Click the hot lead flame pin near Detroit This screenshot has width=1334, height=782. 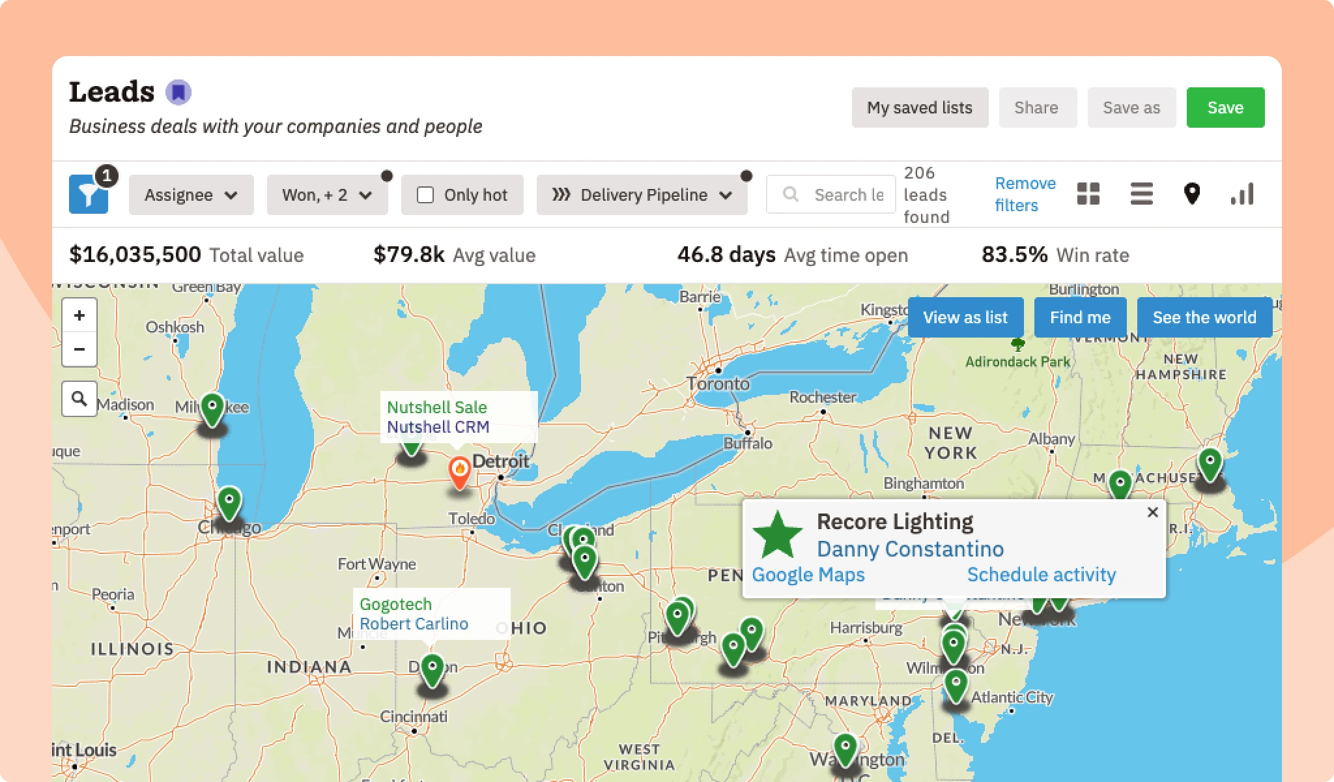[x=460, y=471]
